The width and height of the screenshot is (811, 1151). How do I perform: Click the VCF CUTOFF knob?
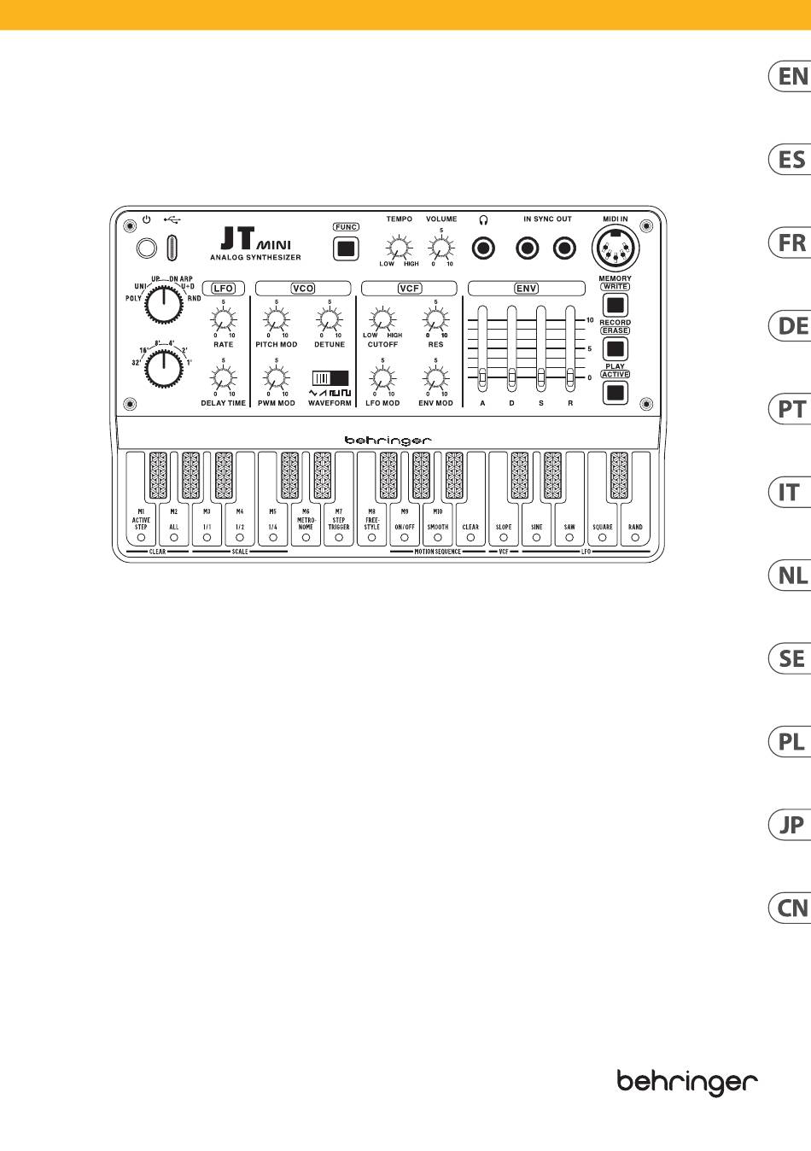pyautogui.click(x=382, y=320)
